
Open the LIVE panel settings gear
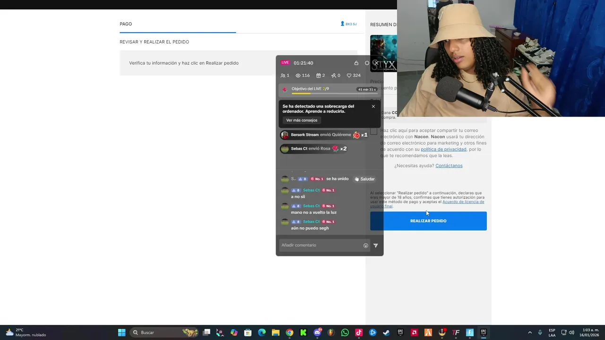pyautogui.click(x=367, y=63)
